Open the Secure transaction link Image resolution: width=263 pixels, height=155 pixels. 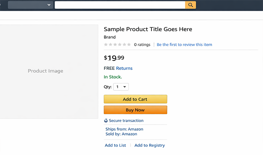click(x=126, y=121)
